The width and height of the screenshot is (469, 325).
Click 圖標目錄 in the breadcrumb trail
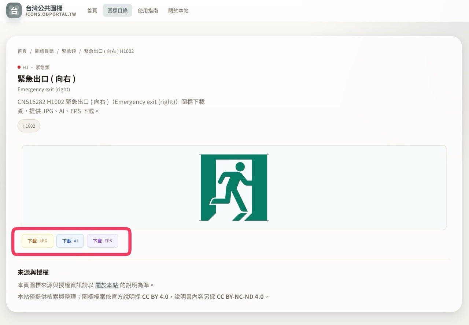[44, 51]
